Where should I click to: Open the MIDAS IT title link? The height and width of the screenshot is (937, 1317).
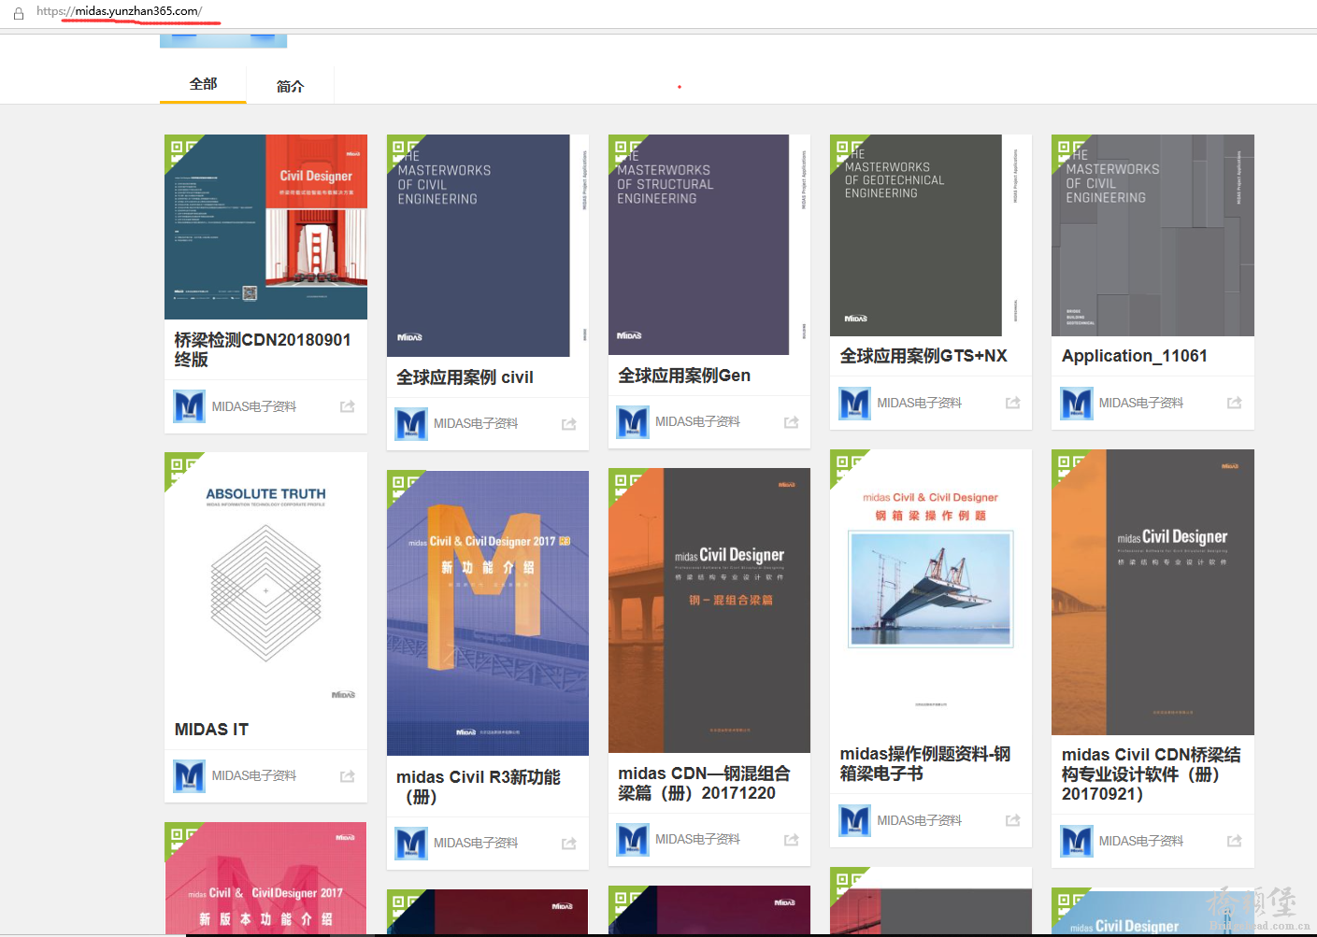(211, 730)
